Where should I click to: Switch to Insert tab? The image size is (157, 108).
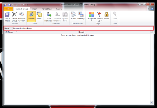[x=35, y=9]
